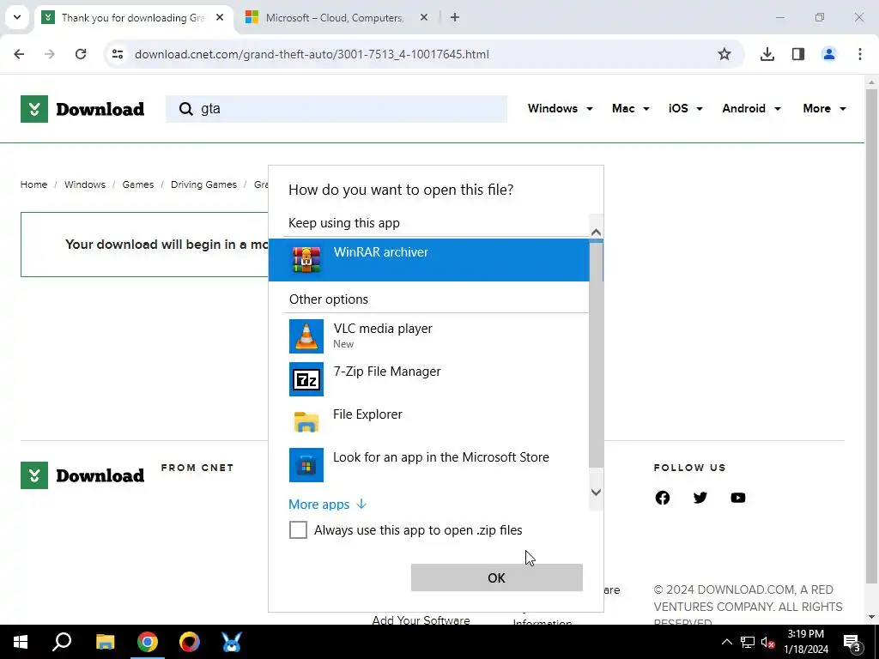This screenshot has height=659, width=879.
Task: Click the green Download logo in header
Action: 82,109
